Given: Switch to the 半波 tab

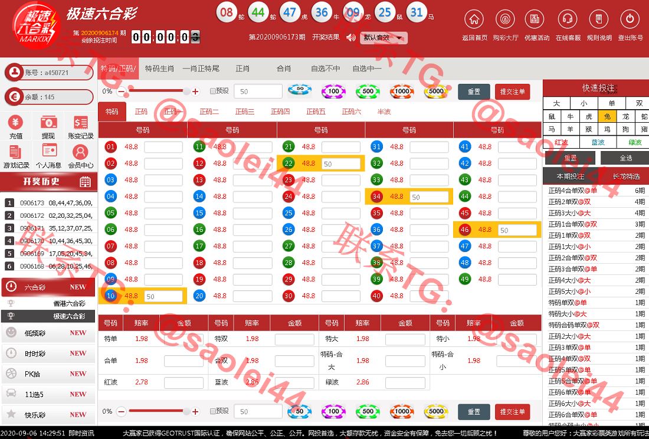Looking at the screenshot, I should pyautogui.click(x=384, y=112).
